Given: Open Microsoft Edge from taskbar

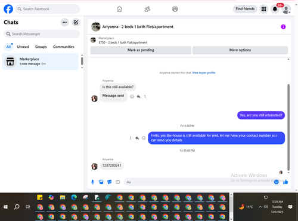Looking at the screenshot, I should [x=74, y=197].
